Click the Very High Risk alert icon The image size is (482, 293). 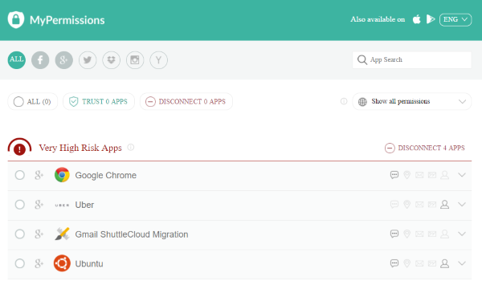[x=19, y=147]
